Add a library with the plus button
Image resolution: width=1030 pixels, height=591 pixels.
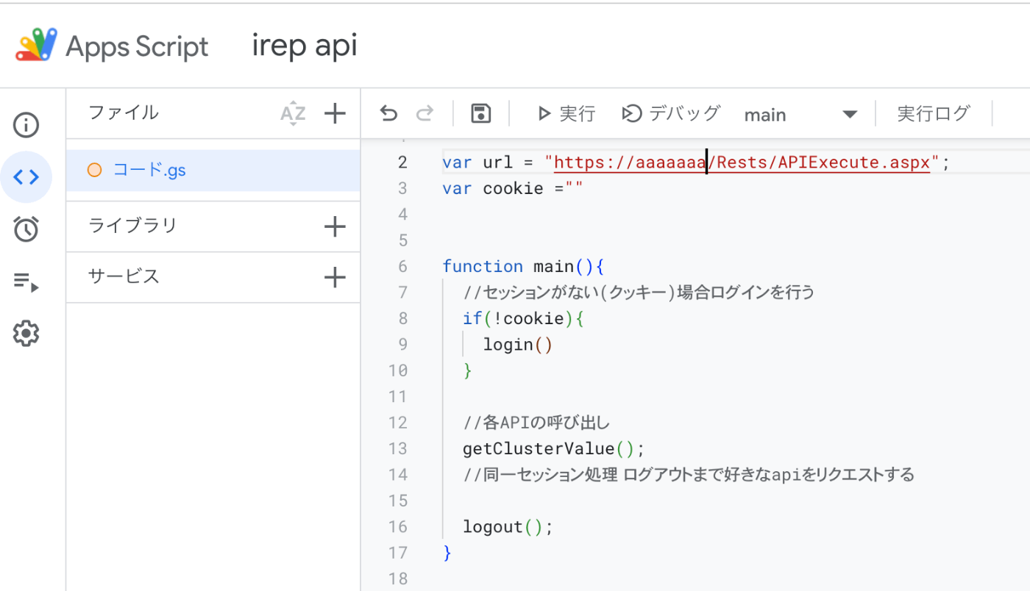click(x=335, y=226)
